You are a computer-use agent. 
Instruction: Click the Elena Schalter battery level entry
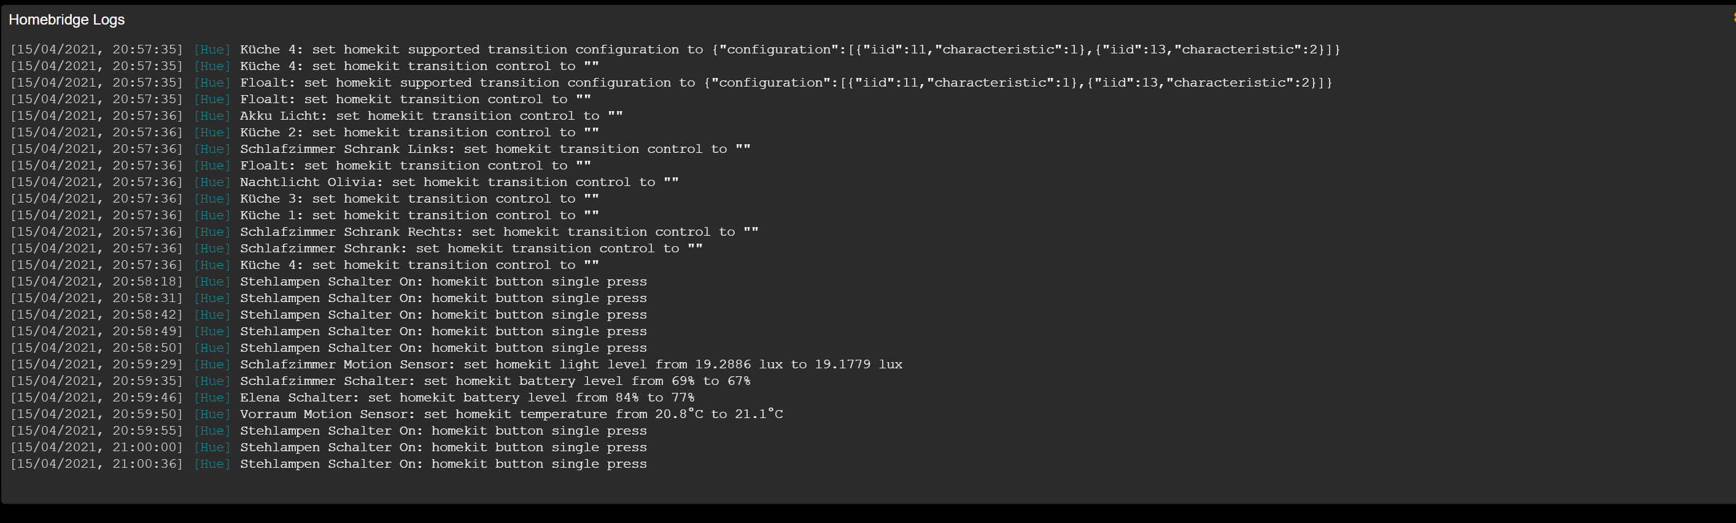467,398
